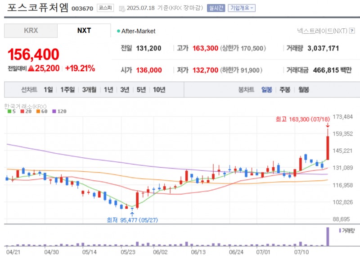Switch to 월봉 monthly candle chart
360x256 pixels.
pos(303,90)
